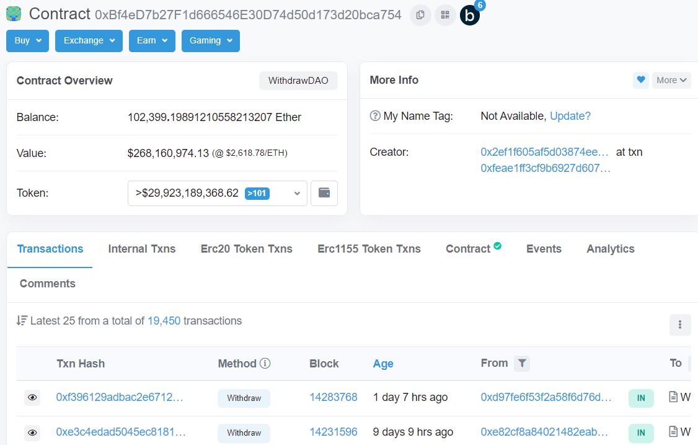Toggle Age column date format

(382, 364)
